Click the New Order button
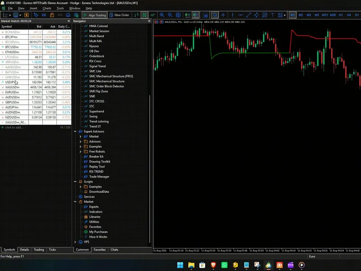The height and width of the screenshot is (271, 361). (x=119, y=15)
